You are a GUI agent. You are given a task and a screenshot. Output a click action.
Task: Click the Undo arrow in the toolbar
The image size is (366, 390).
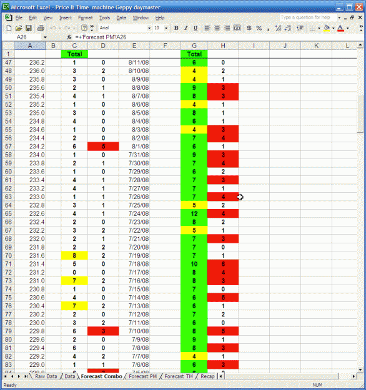53,28
